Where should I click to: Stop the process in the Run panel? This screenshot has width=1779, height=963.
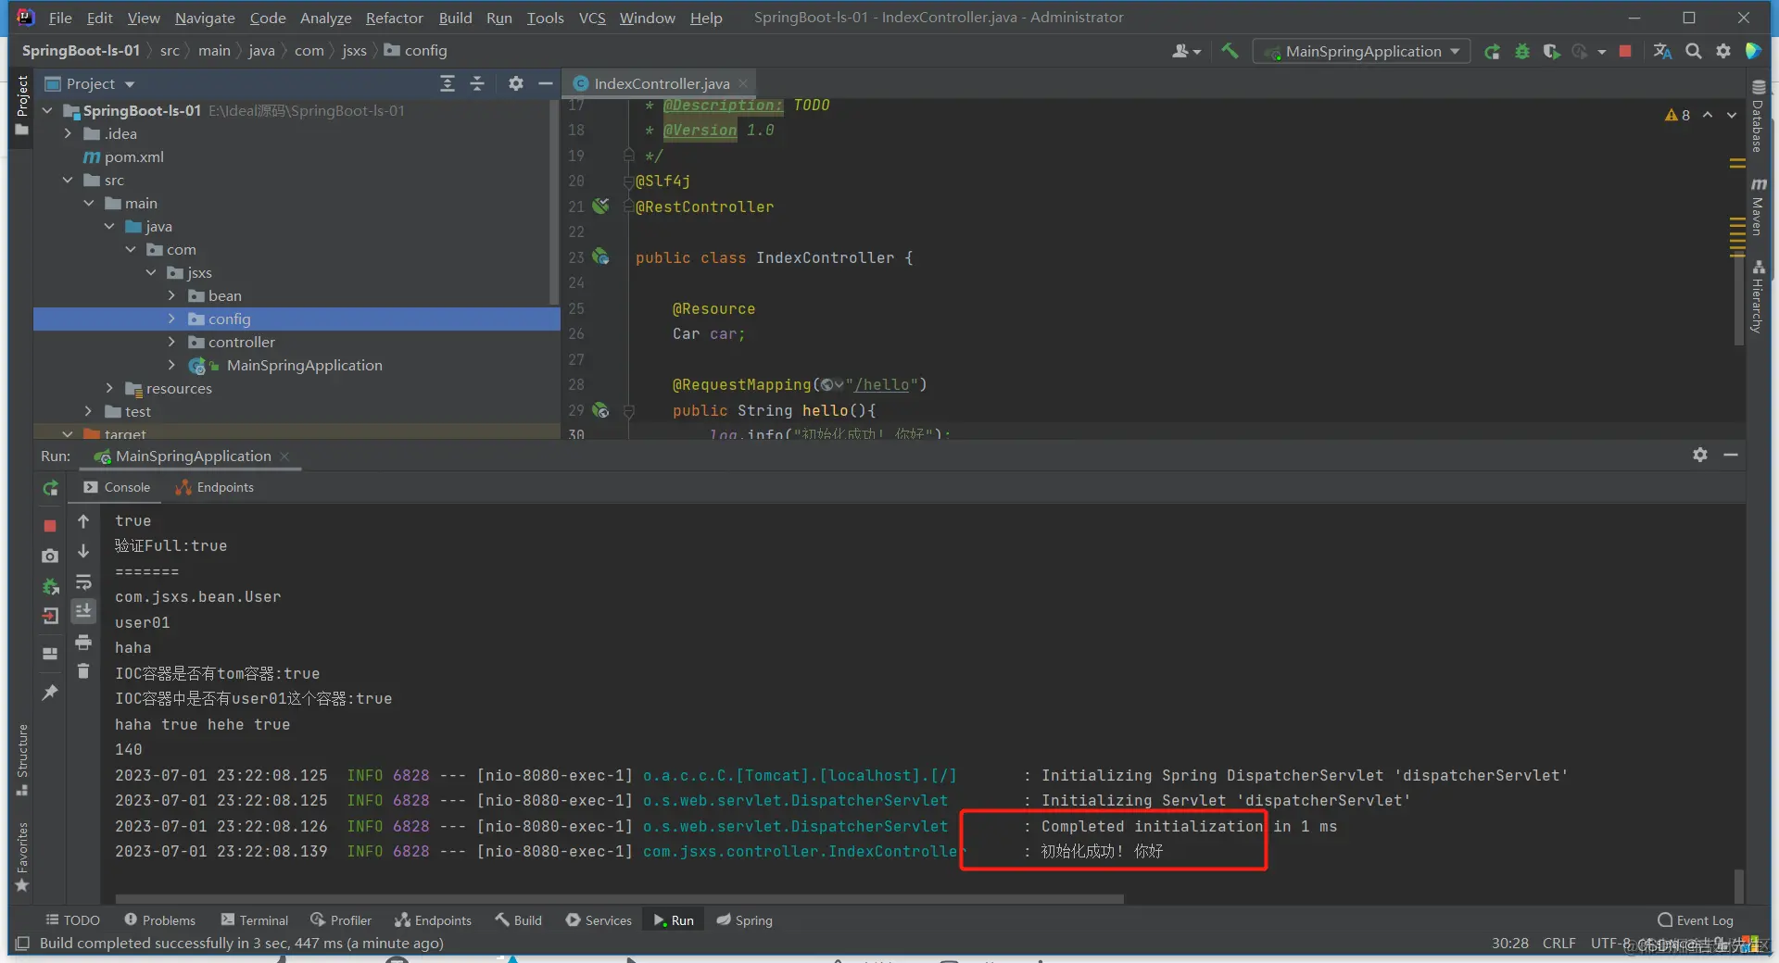point(50,526)
